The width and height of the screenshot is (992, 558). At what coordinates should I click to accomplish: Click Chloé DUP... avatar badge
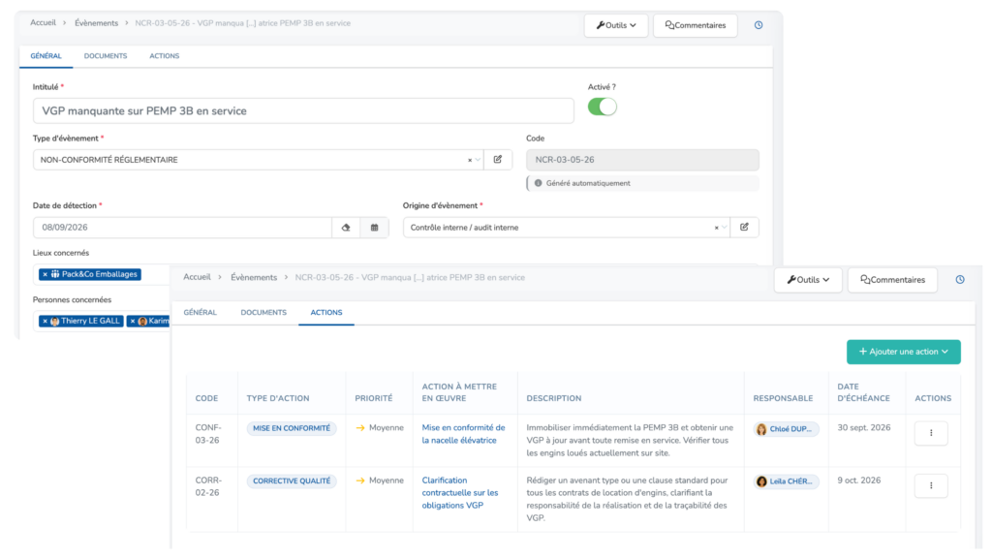pos(787,429)
